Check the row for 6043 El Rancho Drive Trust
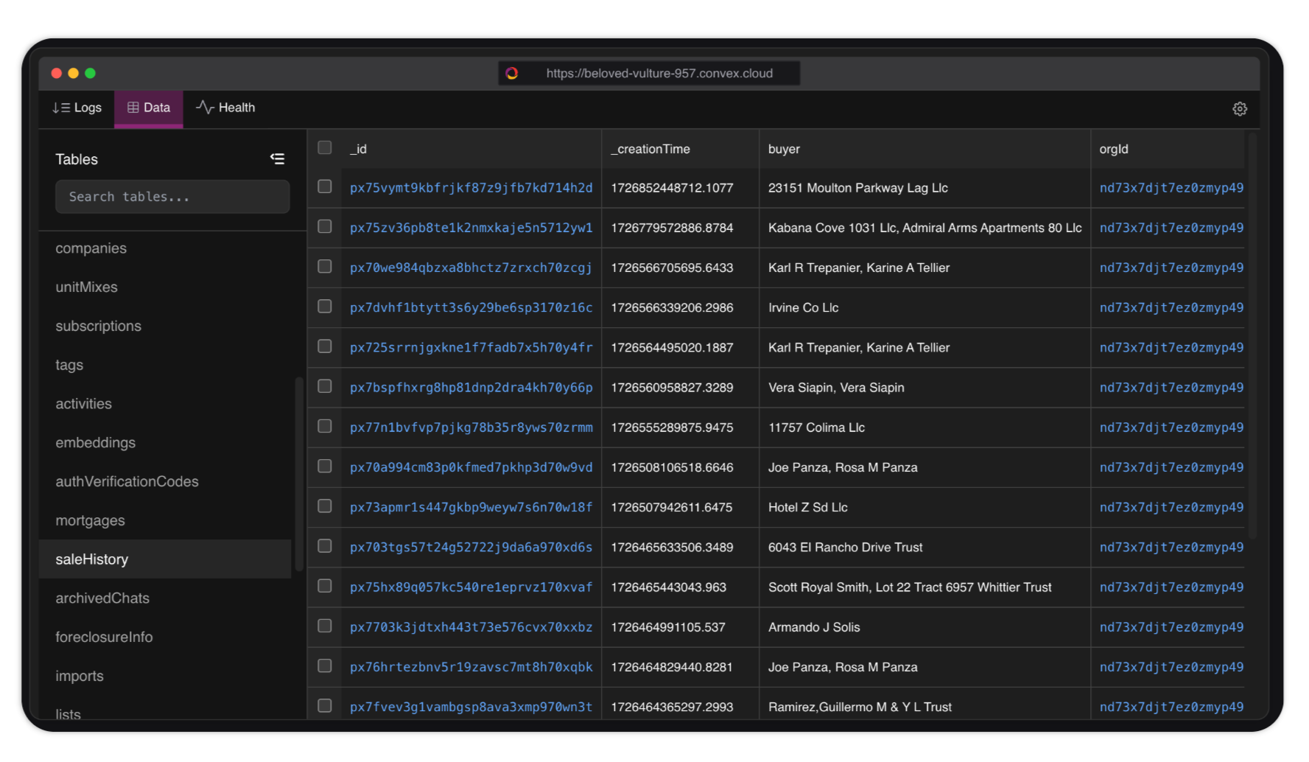 click(324, 545)
